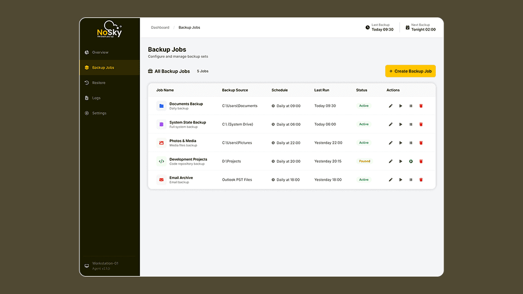Click the Paused status badge
This screenshot has height=294, width=523.
(364, 161)
